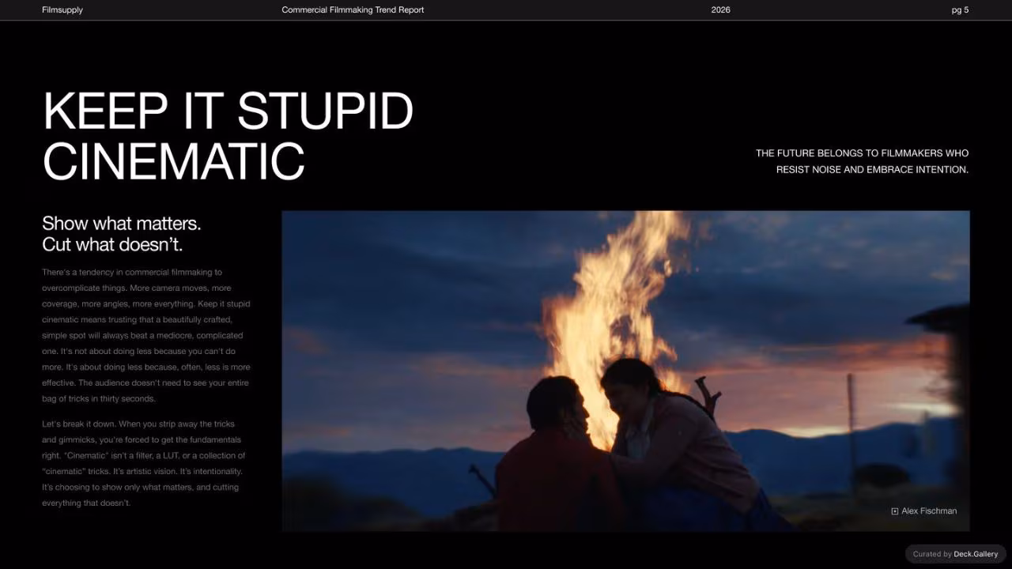Click the "THE FUTURE BELONGS TO FILMMAKERS" tagline

pyautogui.click(x=862, y=161)
